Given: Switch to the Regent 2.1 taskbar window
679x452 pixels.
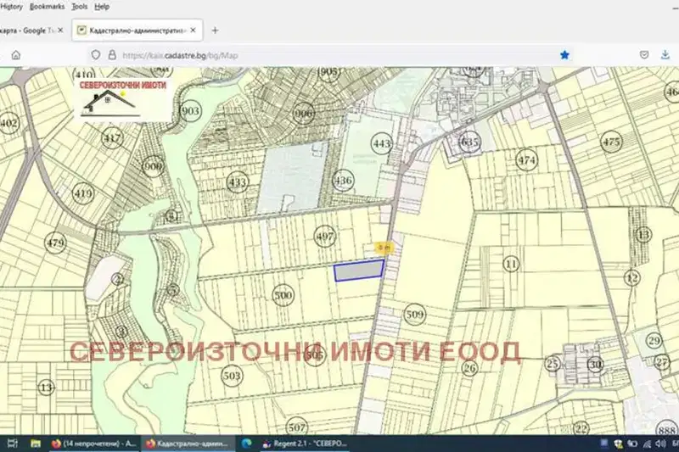Looking at the screenshot, I should pyautogui.click(x=305, y=444).
